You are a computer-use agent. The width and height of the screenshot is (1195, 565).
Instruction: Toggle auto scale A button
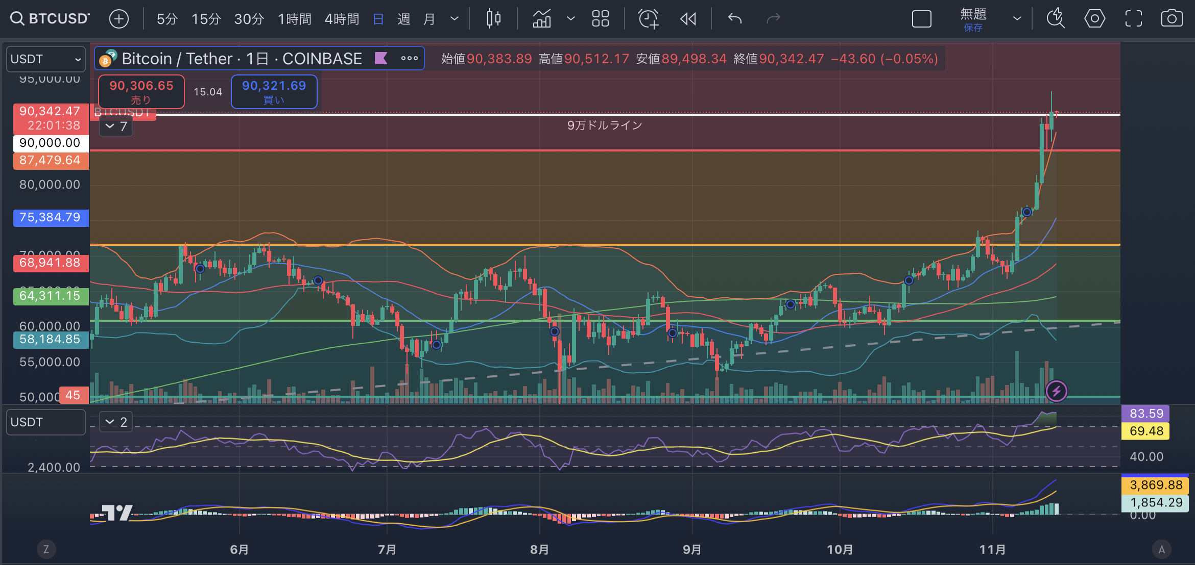pos(1162,549)
